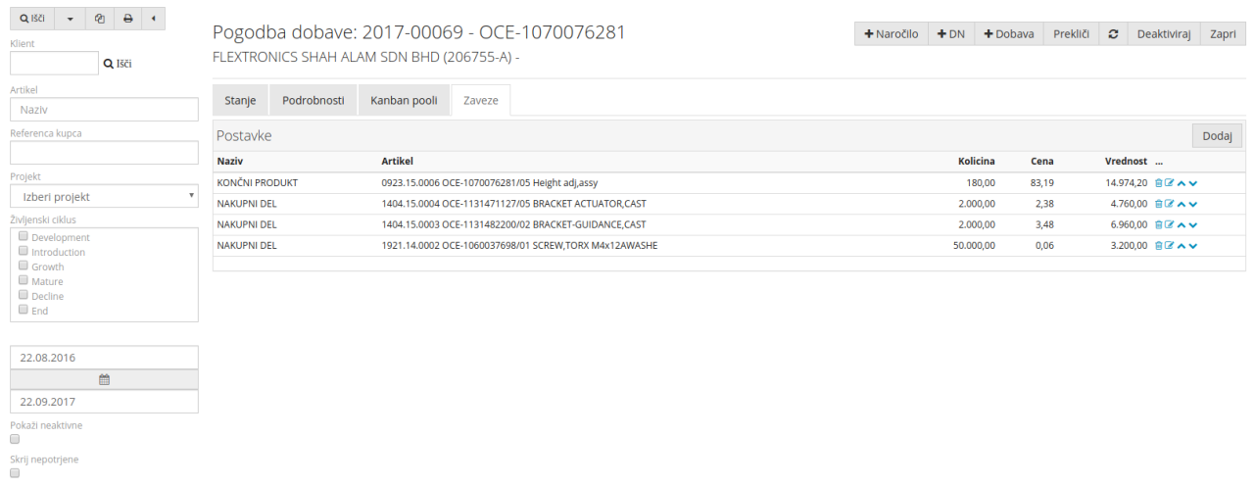The image size is (1254, 486).
Task: Click the print icon in the top toolbar
Action: 127,19
